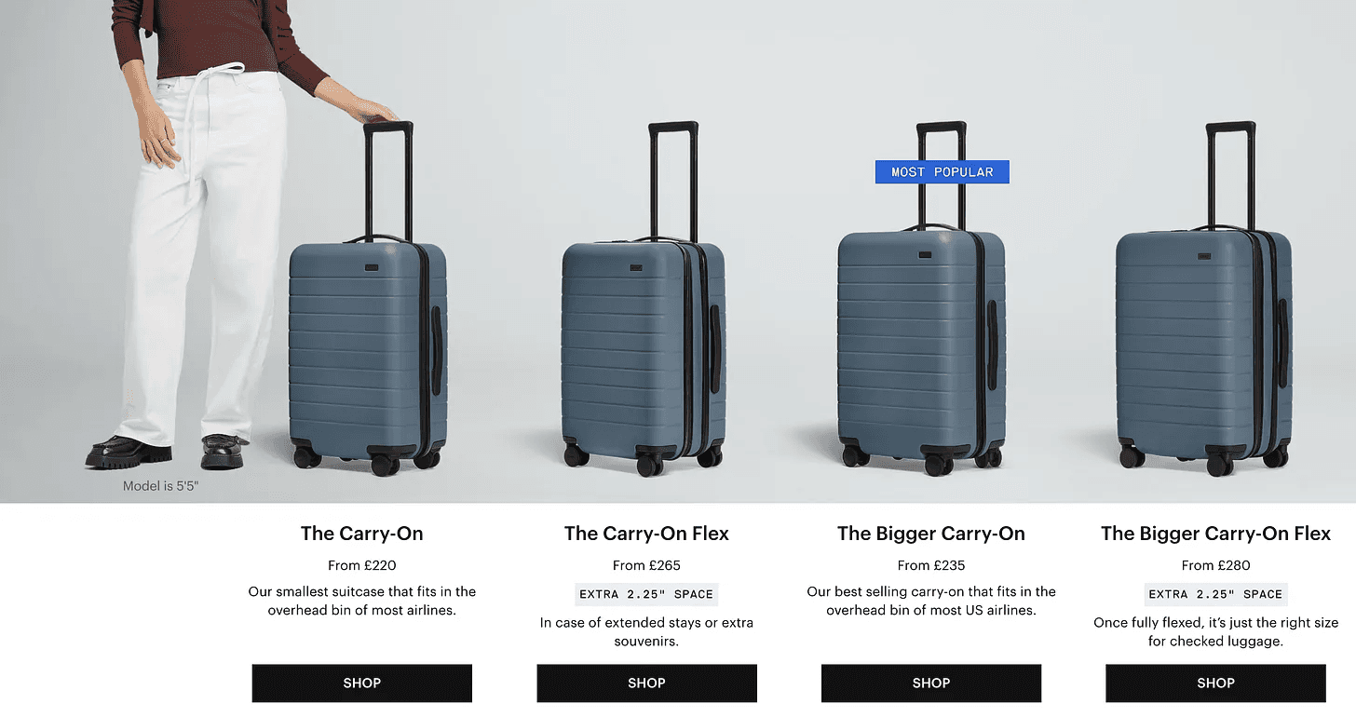Click the EXTRA 2.25" SPACE tag under Carry-On Flex
Viewport: 1356px width, 717px height.
(646, 594)
